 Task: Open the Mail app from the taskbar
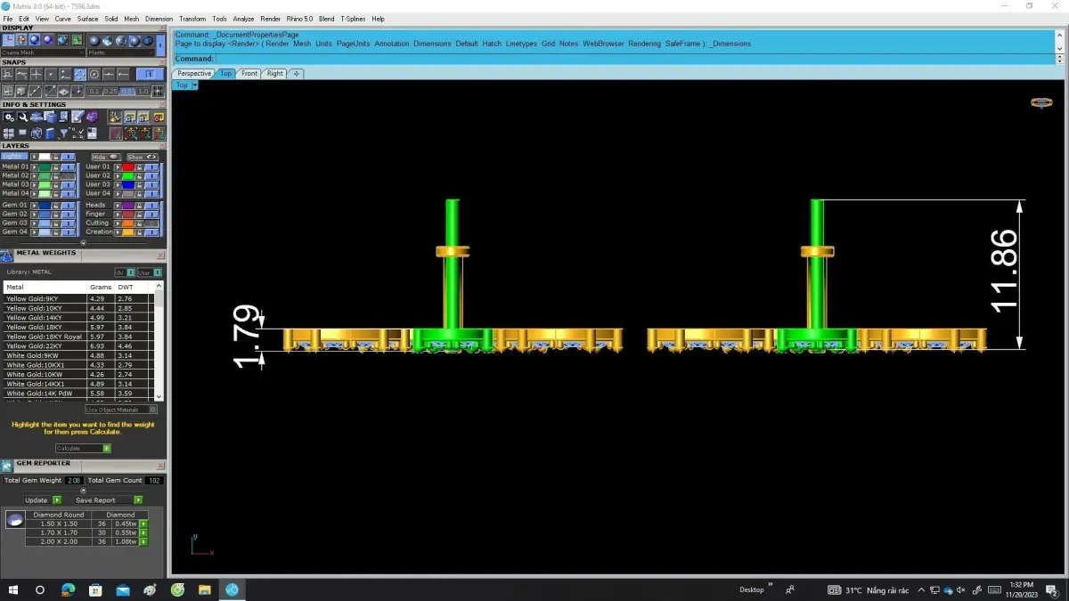point(123,589)
